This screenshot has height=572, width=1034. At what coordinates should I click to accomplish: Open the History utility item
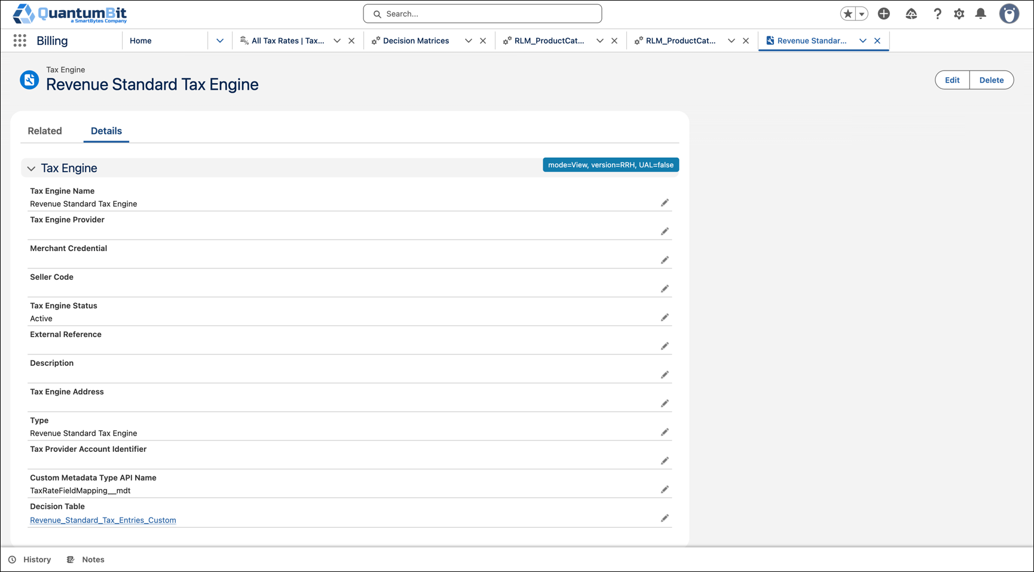click(x=30, y=559)
